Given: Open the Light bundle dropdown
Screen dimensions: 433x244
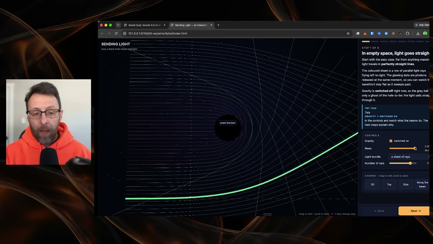Looking at the screenshot, I should (x=409, y=157).
